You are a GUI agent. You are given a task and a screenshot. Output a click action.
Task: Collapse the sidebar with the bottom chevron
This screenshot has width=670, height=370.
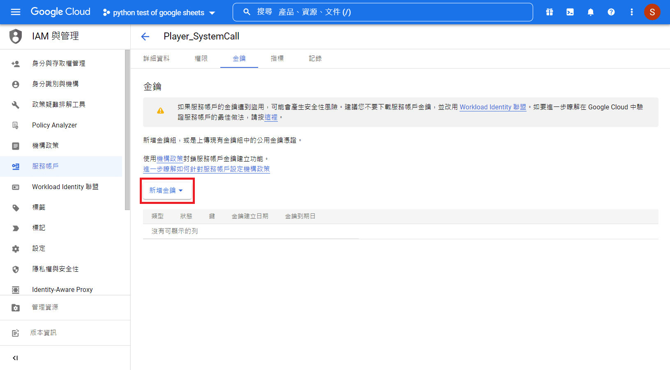pos(15,358)
